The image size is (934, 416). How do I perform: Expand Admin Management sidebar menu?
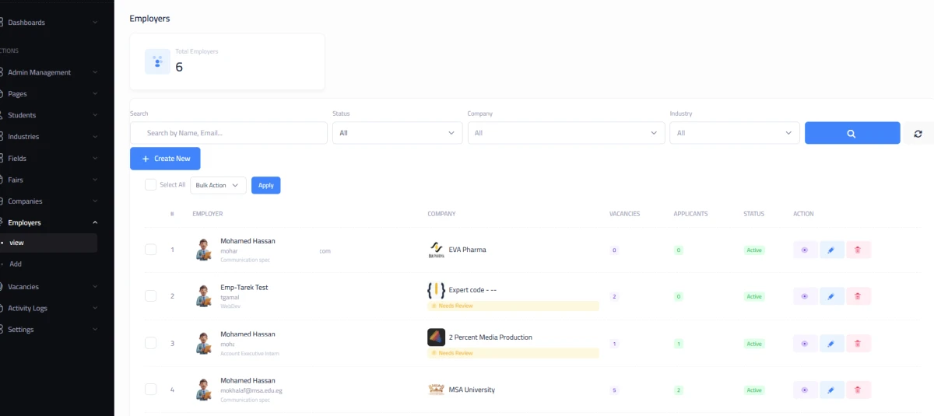point(51,72)
